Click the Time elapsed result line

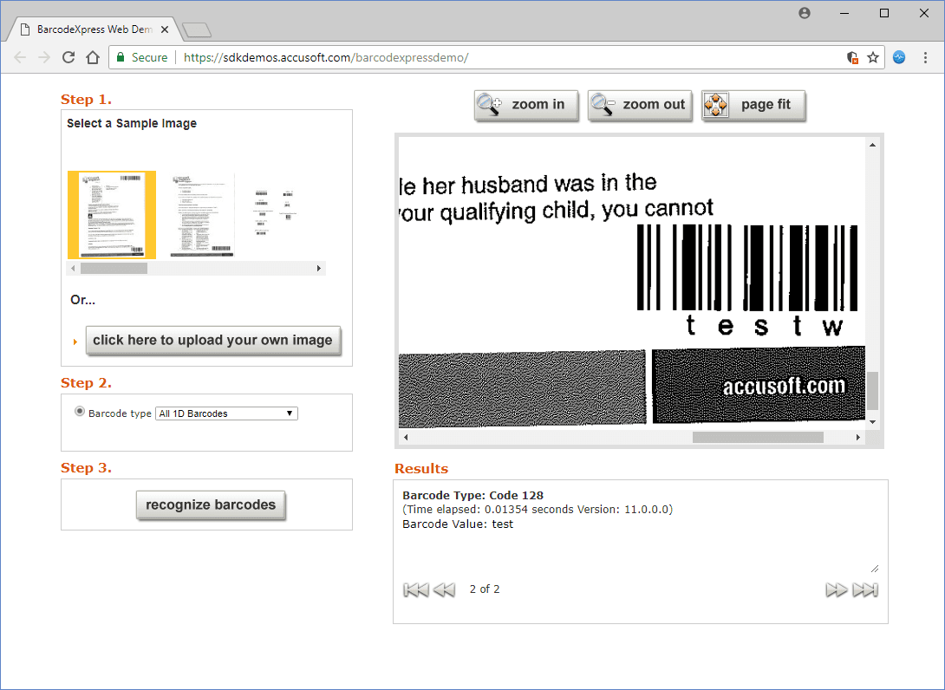click(x=538, y=510)
